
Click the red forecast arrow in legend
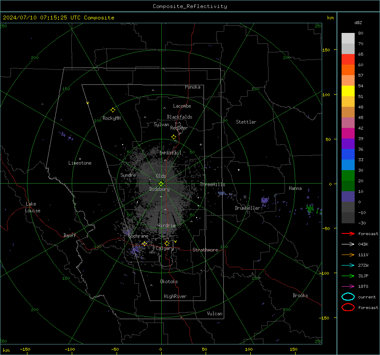tap(348, 233)
